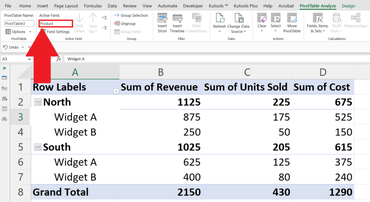Open the Help tab
Screen dimensions: 370x202
268,6
